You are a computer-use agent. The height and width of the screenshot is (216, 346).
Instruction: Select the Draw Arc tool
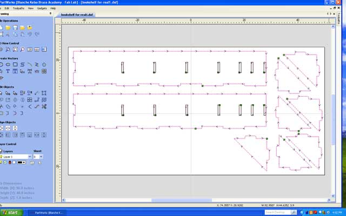[x=30, y=64]
